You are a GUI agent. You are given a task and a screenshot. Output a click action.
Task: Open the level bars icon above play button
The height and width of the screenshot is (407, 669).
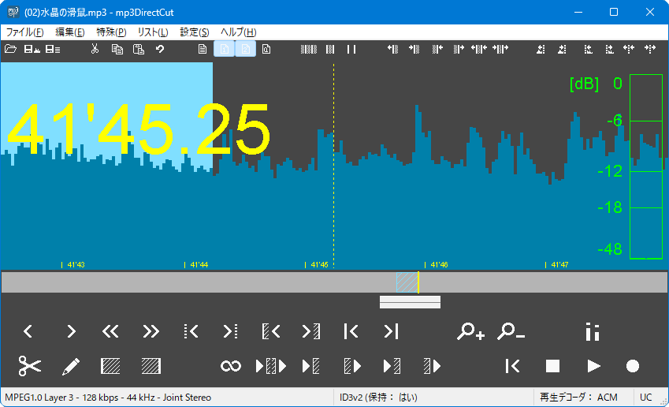(593, 331)
